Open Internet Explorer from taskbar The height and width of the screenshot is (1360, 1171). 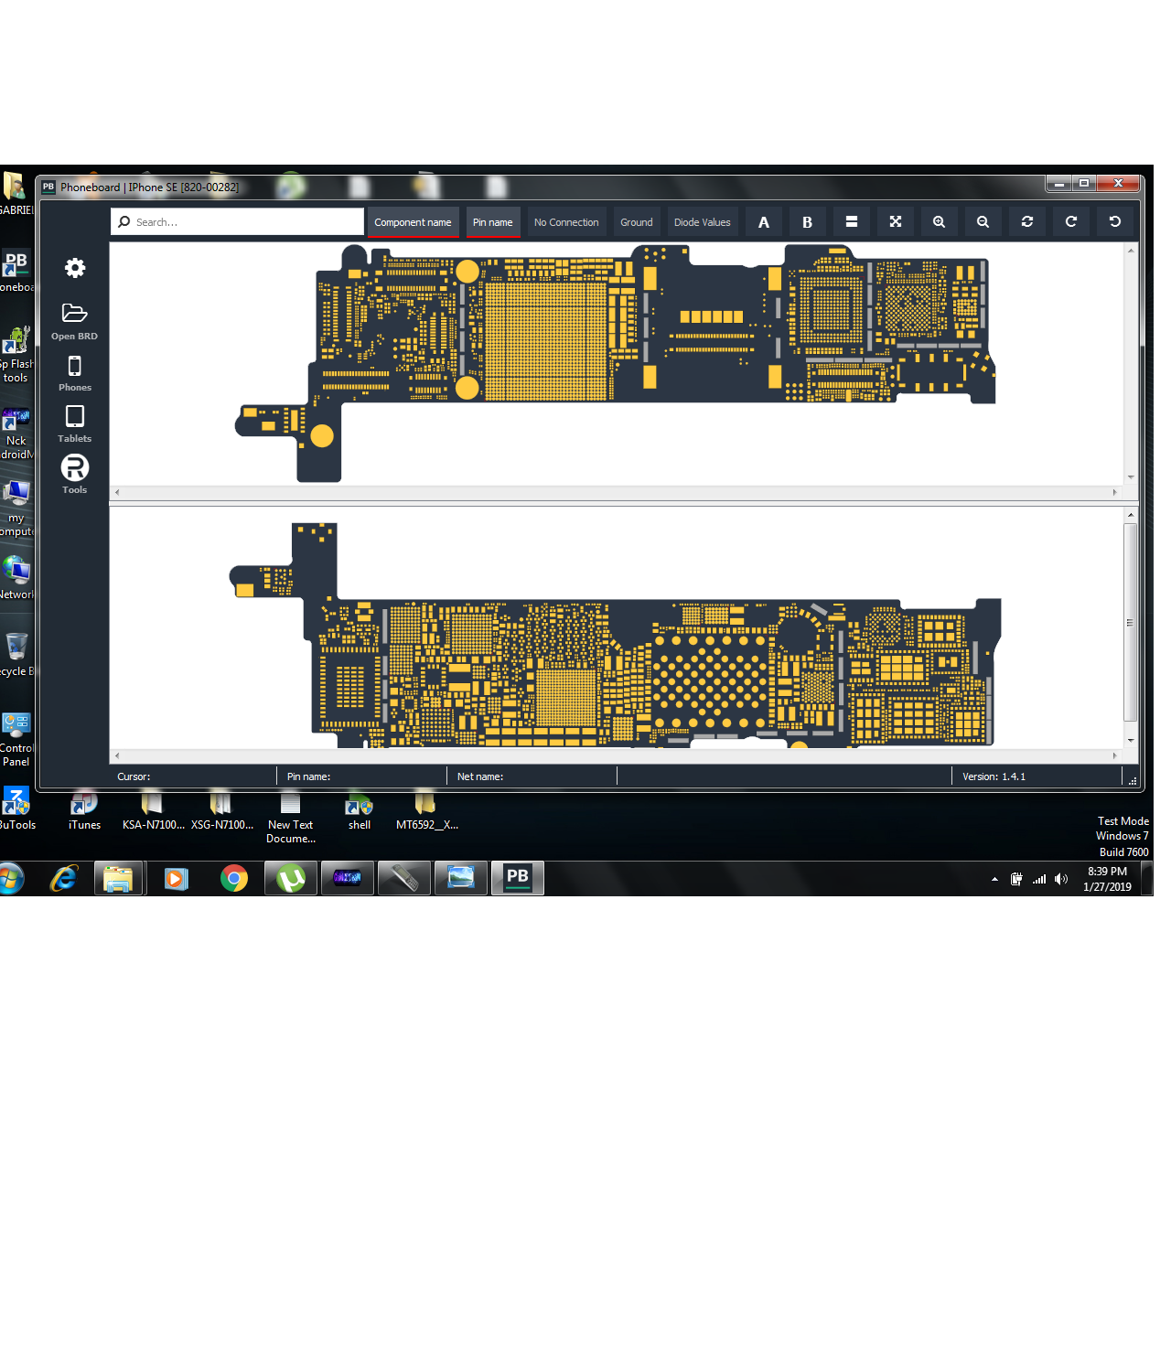point(63,879)
